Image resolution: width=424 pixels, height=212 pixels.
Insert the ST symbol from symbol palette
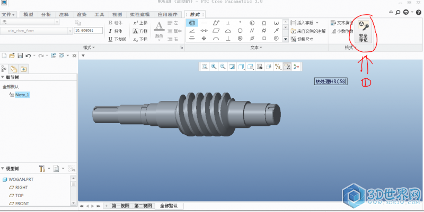click(x=192, y=23)
